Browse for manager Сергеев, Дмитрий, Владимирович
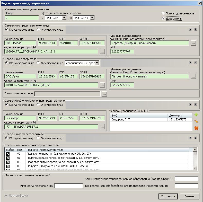Screen dimensions: 203x202 [193, 43]
